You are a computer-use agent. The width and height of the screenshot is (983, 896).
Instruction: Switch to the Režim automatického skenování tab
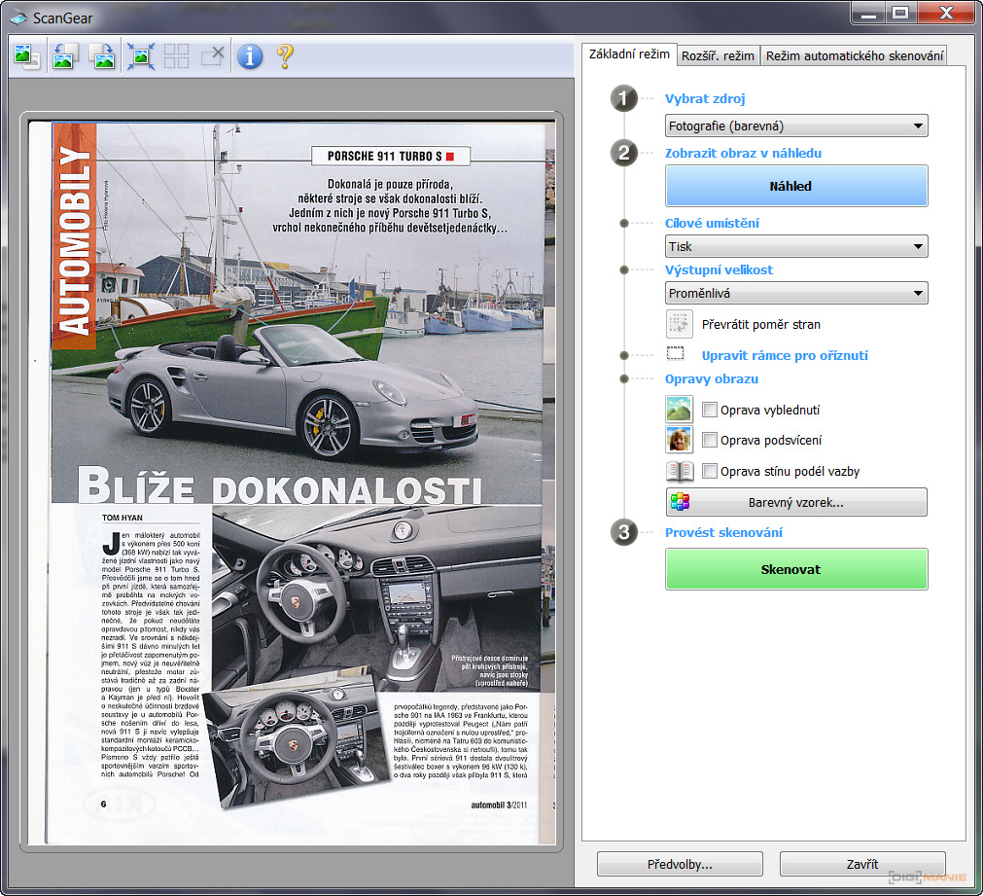tap(855, 55)
